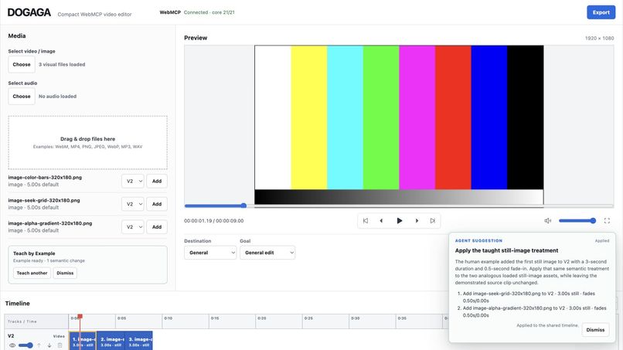
Task: Open track dropdown for image-seek-grid
Action: pyautogui.click(x=133, y=204)
